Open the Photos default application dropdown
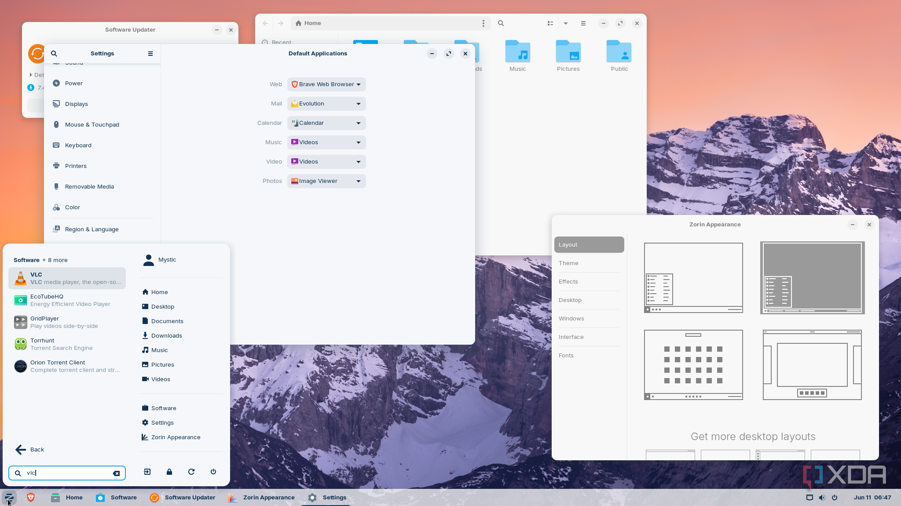The width and height of the screenshot is (901, 506). coord(326,181)
